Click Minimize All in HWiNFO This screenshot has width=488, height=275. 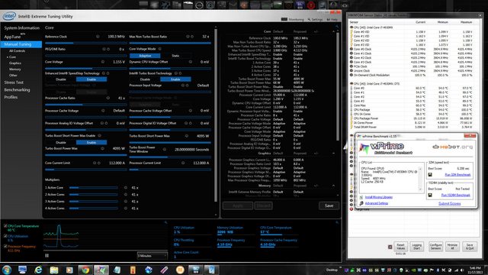[452, 246]
